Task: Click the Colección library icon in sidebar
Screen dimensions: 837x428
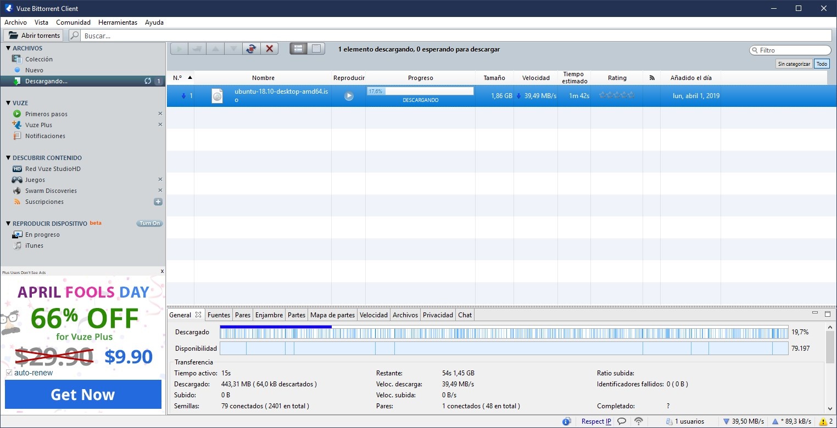Action: pos(17,59)
